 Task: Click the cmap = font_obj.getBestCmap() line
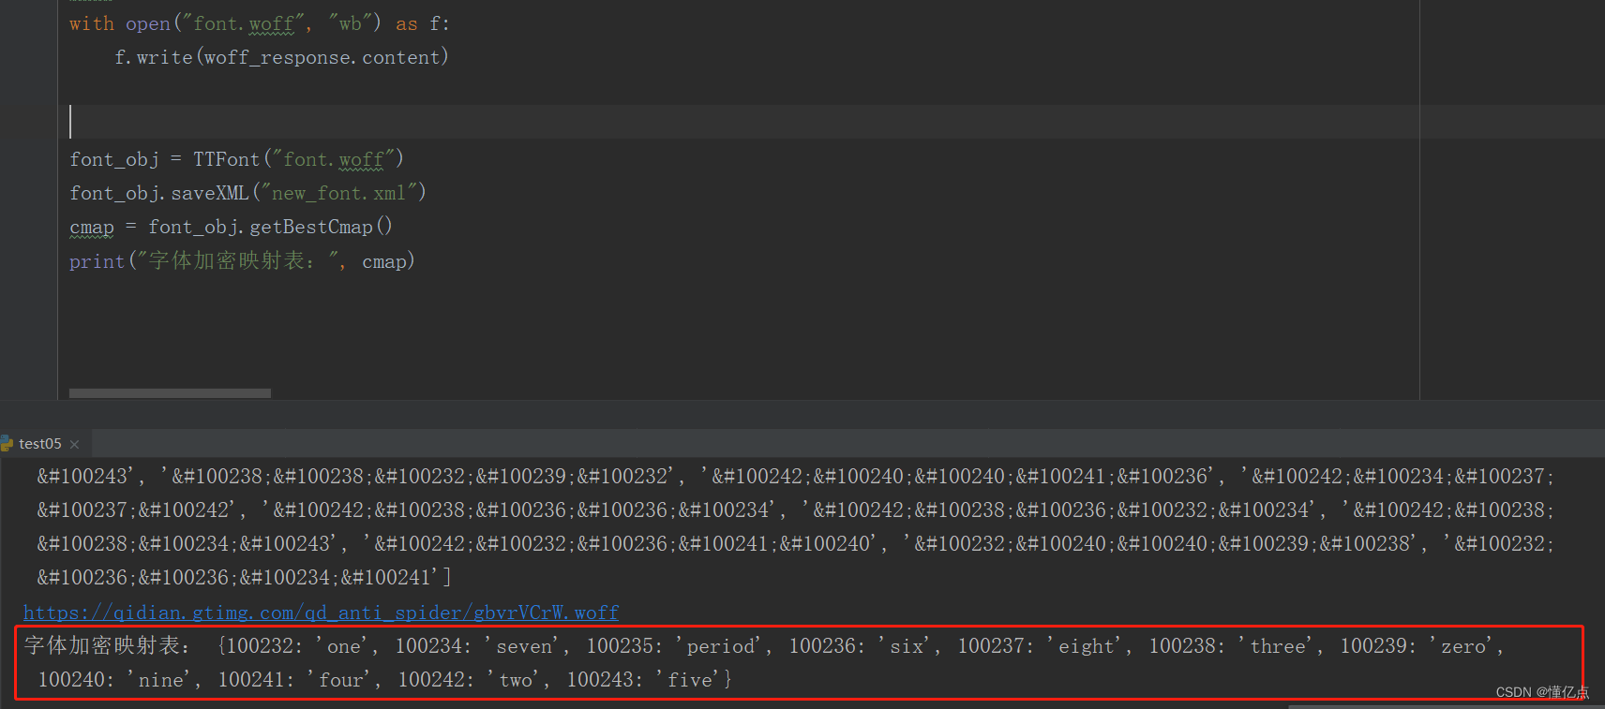point(231,227)
